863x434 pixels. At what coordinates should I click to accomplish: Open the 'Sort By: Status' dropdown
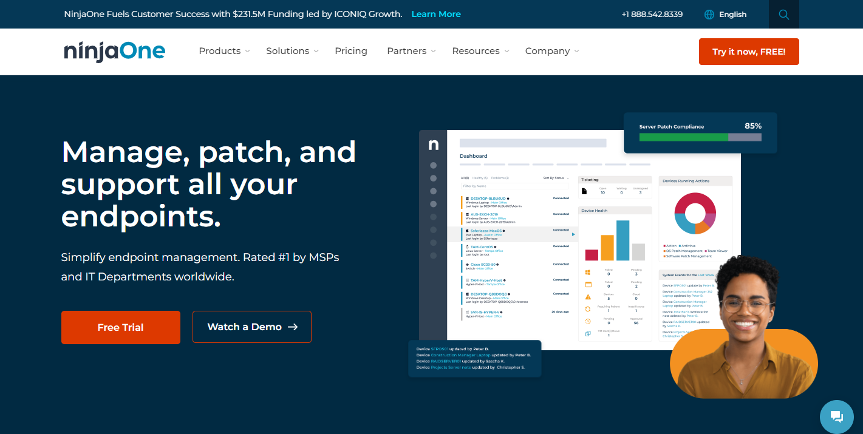coord(556,178)
